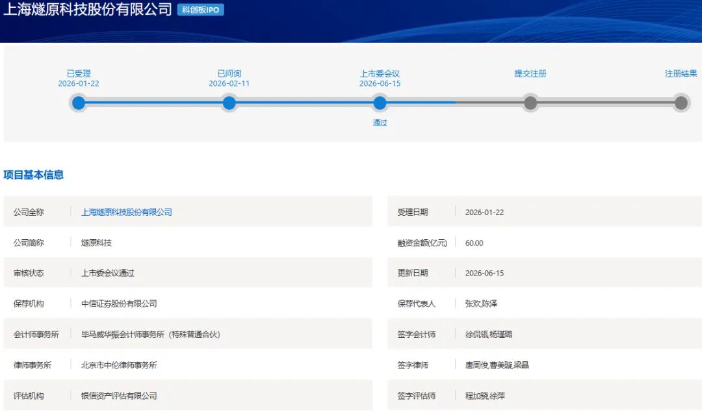Image resolution: width=702 pixels, height=412 pixels.
Task: Click the 科创板IPO badge
Action: (201, 10)
